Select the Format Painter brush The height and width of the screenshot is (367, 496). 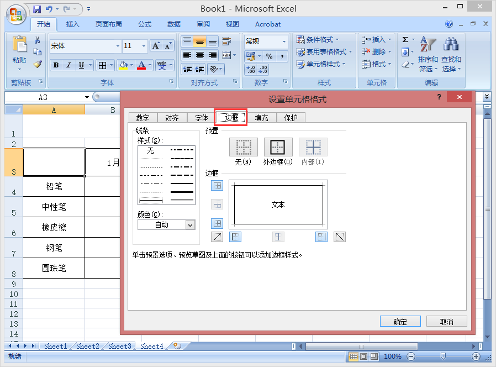(38, 64)
